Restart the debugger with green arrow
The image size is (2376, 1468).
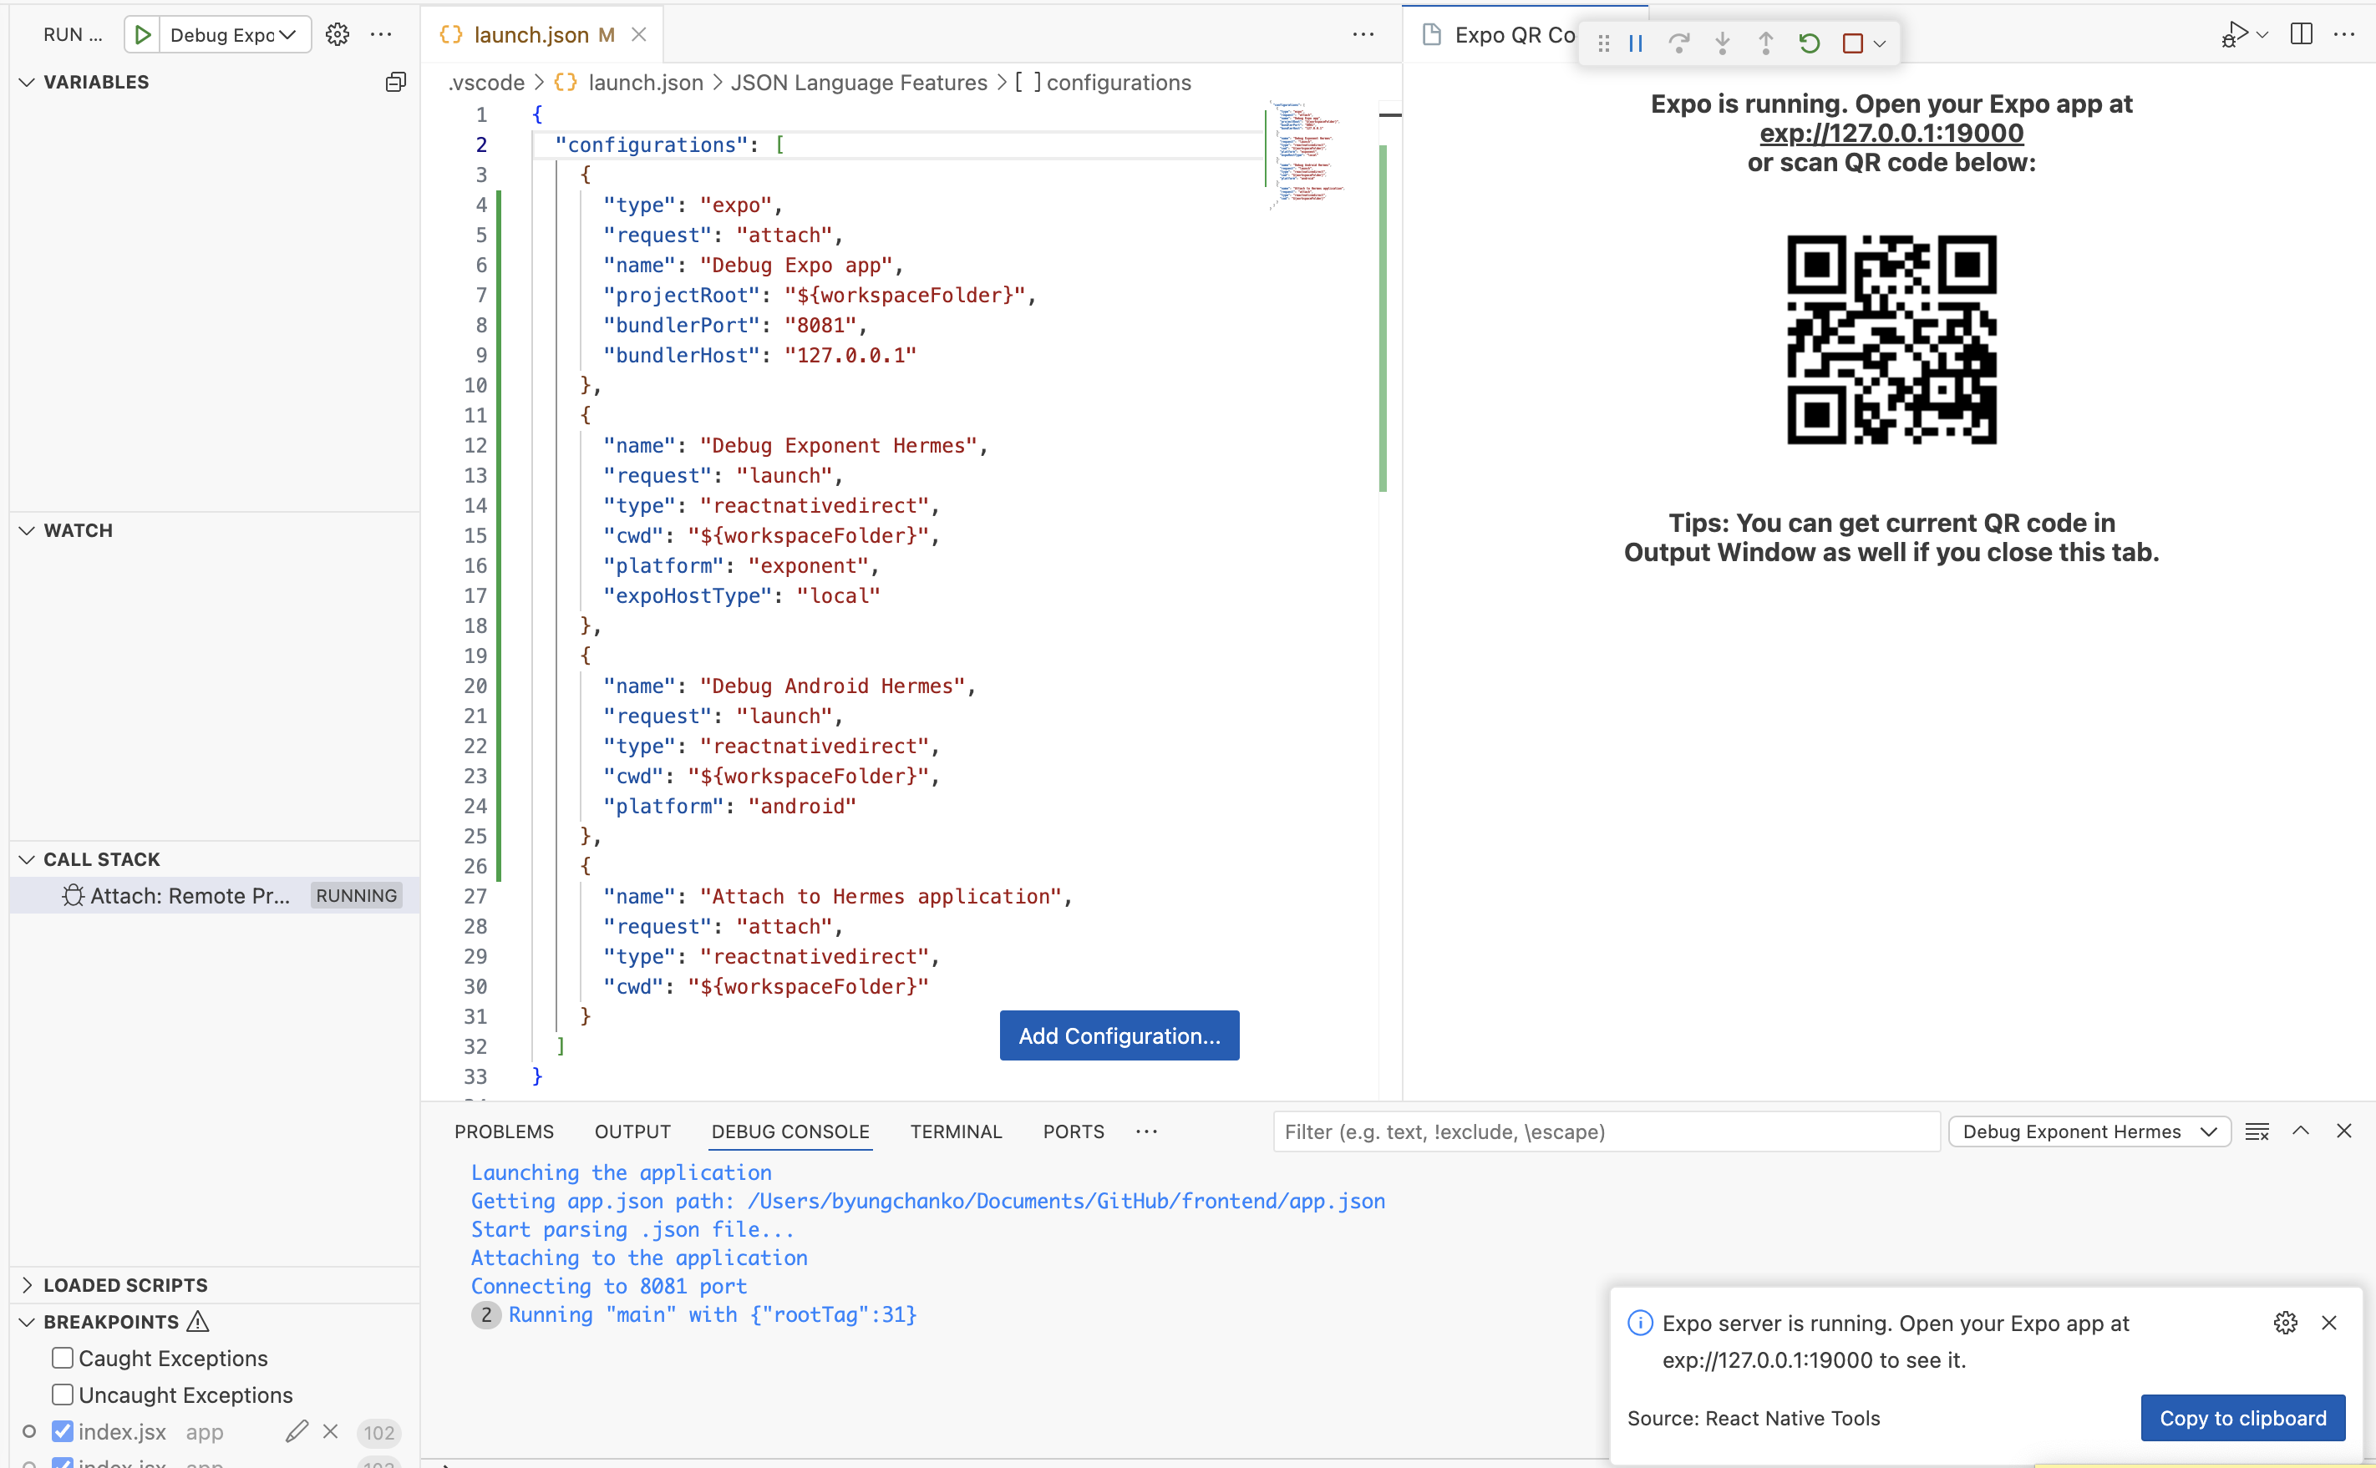click(1809, 43)
